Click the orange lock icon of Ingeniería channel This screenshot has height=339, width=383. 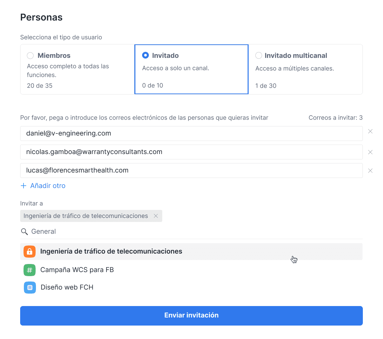point(29,251)
